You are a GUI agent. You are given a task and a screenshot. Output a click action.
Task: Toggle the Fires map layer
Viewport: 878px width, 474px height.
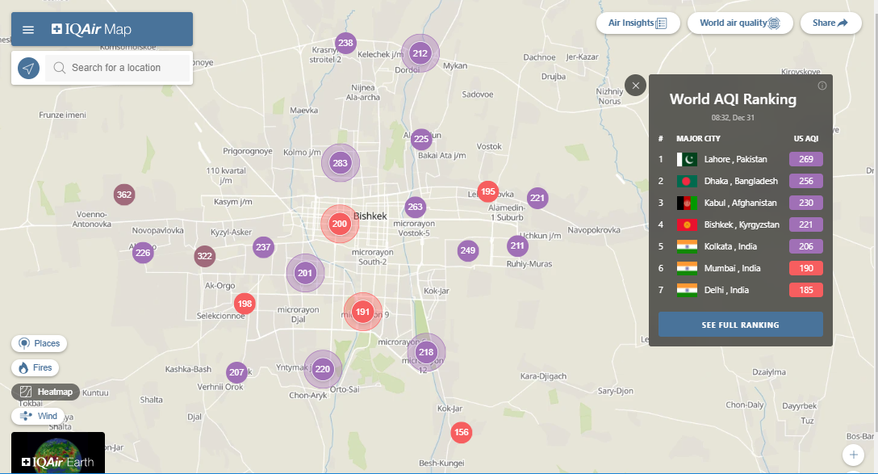pyautogui.click(x=35, y=367)
